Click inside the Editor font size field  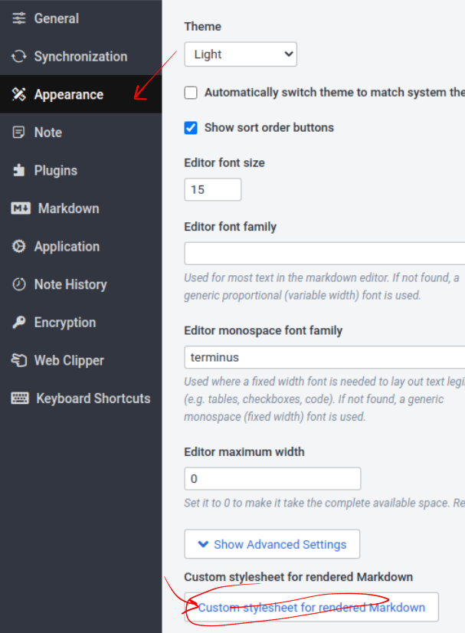pos(212,189)
